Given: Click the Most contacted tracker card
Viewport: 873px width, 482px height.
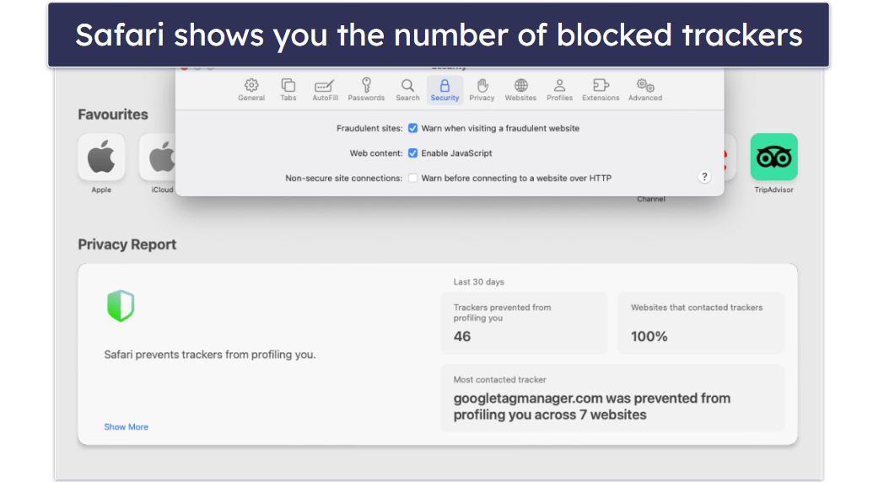Looking at the screenshot, I should click(x=612, y=398).
